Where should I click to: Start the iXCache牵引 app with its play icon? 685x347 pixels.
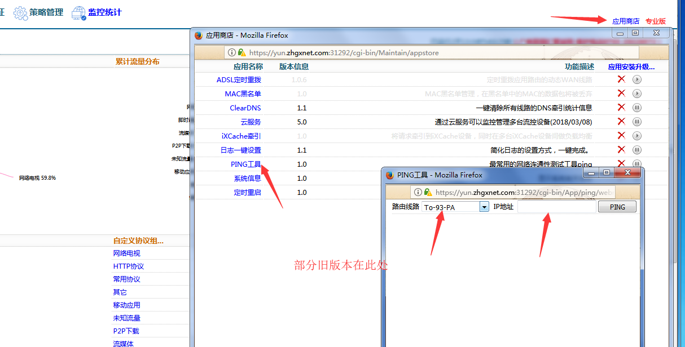[637, 136]
